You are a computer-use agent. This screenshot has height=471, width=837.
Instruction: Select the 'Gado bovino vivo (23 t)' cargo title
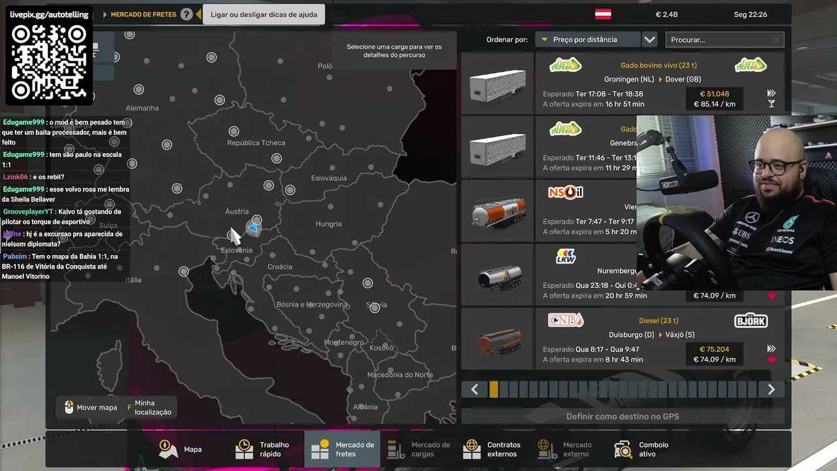[658, 65]
